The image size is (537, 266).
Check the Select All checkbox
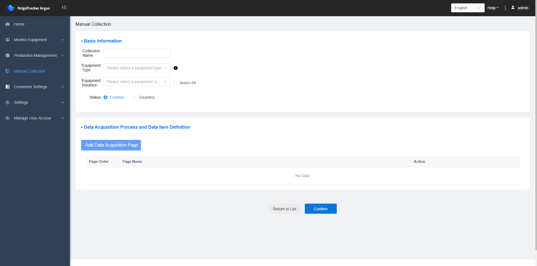click(175, 83)
